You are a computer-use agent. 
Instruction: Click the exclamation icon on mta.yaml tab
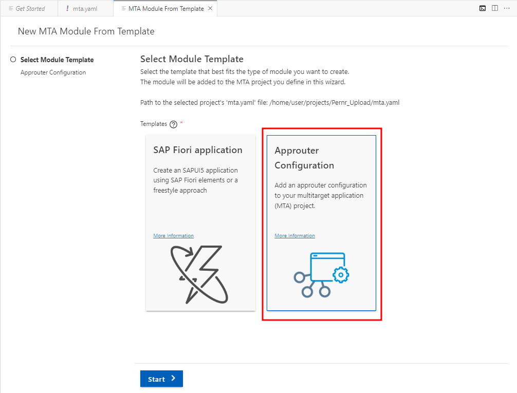point(67,9)
